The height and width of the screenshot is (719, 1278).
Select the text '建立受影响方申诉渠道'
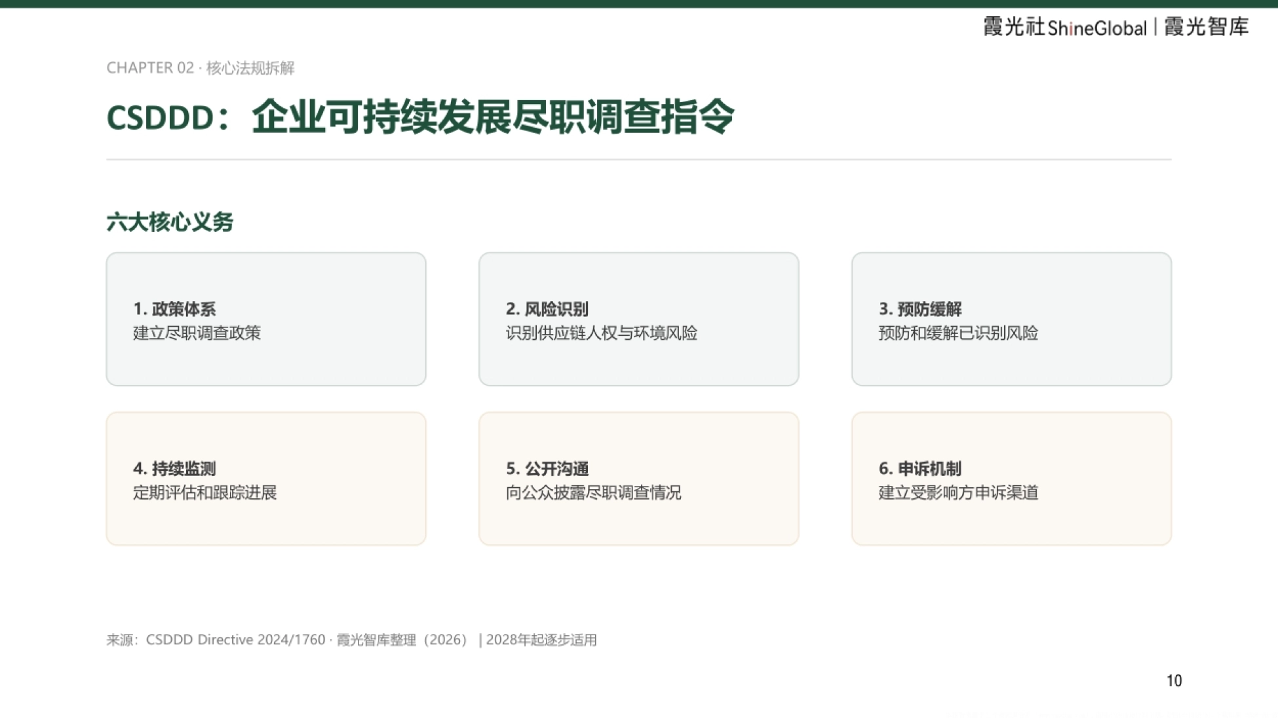(958, 492)
